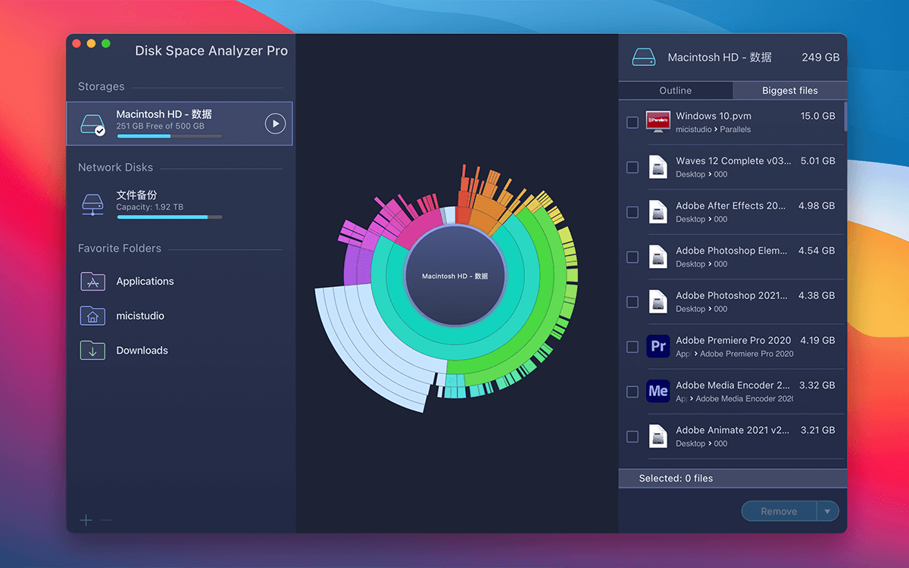Click the Me icon for Adobe Media Encoder

(658, 391)
